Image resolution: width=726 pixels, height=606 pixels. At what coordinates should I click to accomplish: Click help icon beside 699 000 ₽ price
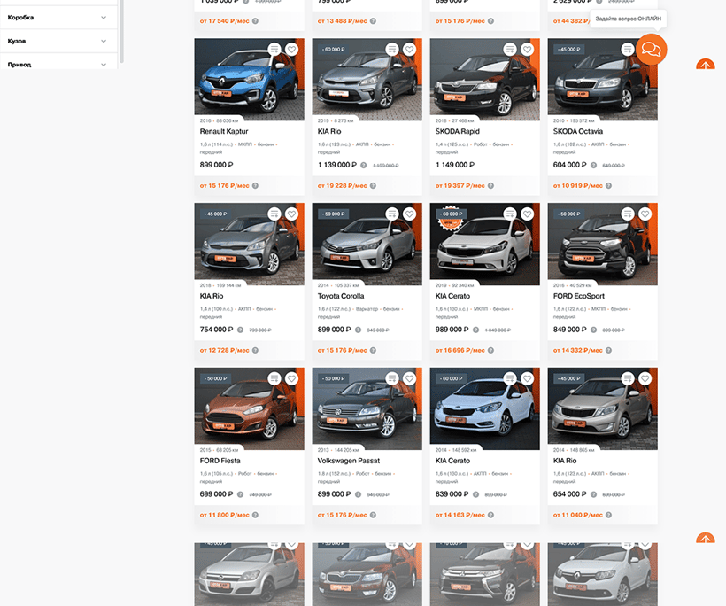[x=240, y=494]
